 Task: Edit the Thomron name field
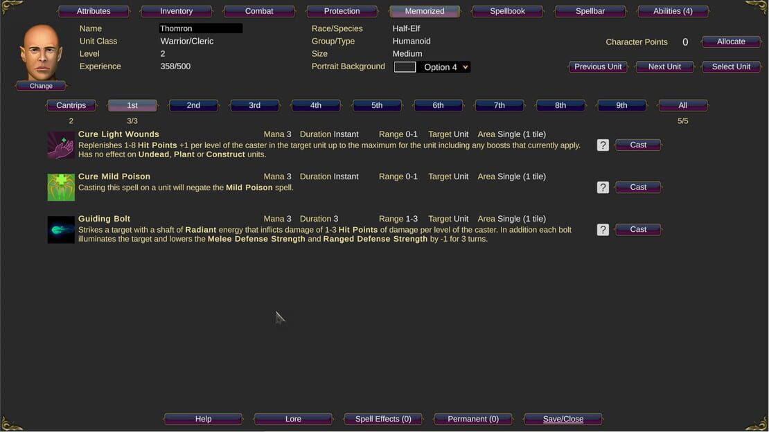click(201, 28)
